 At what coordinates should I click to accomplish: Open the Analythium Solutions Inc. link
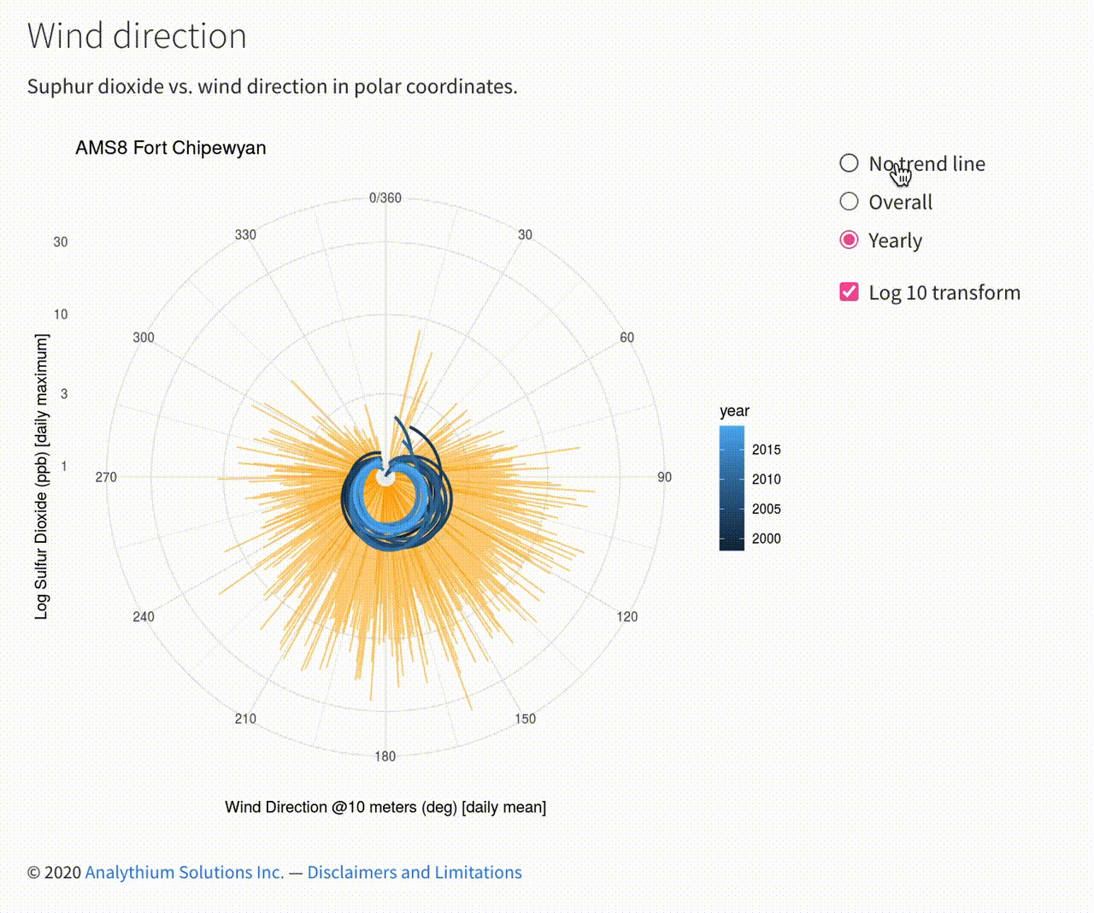(x=184, y=872)
